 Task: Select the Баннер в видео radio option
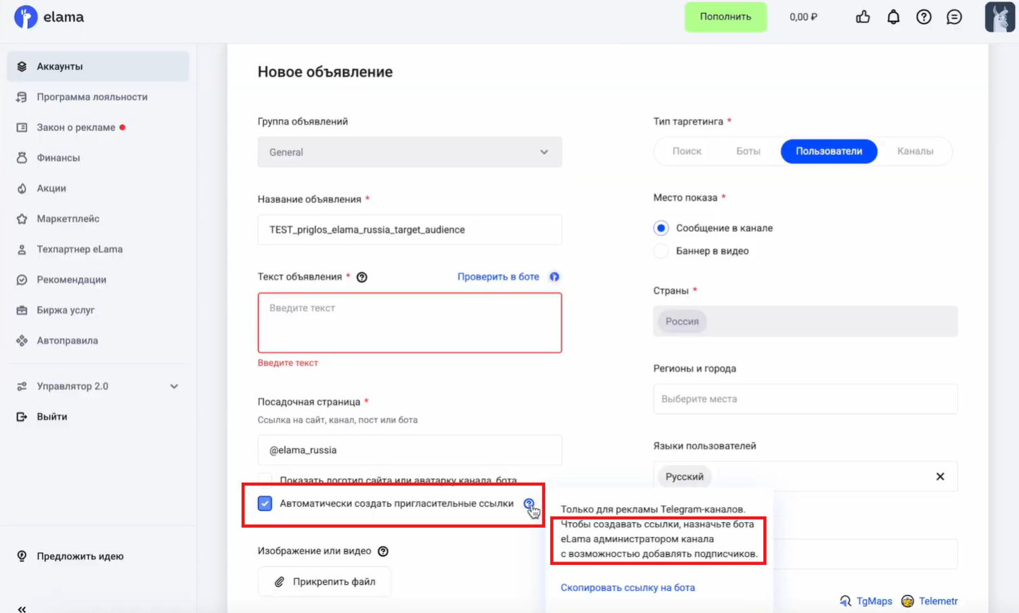[x=661, y=251]
